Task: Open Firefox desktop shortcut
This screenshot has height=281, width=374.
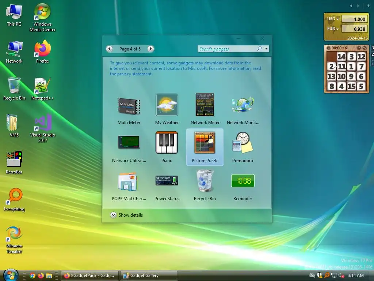Action: [x=42, y=52]
